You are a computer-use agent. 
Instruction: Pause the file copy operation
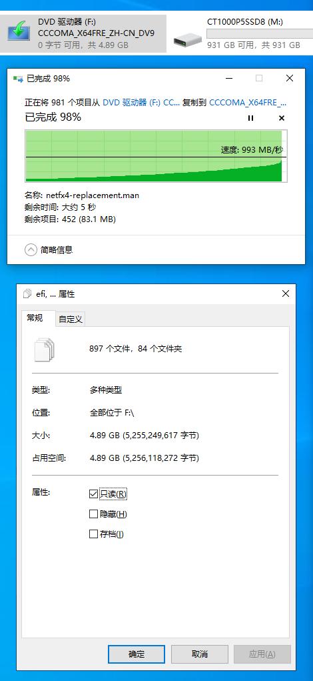tap(250, 118)
